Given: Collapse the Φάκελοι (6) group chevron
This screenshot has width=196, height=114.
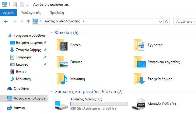Looking at the screenshot, I should [52, 33].
